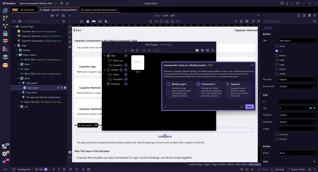
Task: Click the project settings gear near project name
Action: (x=62, y=3)
